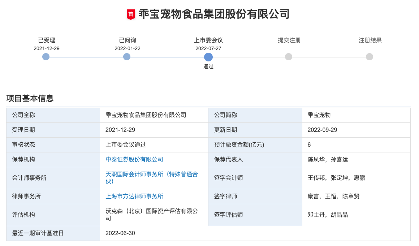The width and height of the screenshot is (419, 246).
Task: Click the company title heading text
Action: [214, 14]
